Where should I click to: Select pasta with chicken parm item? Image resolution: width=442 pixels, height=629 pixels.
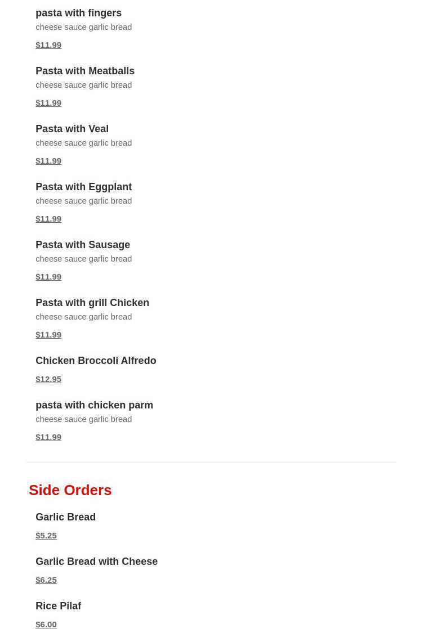coord(94,405)
